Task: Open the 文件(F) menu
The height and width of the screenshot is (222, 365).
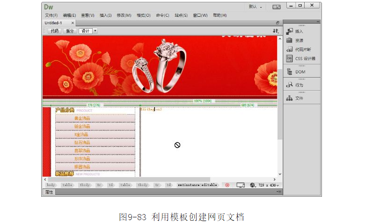Action: [51, 15]
